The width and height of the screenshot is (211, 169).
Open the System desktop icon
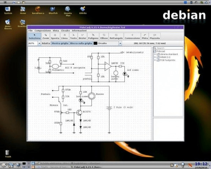pos(8,10)
